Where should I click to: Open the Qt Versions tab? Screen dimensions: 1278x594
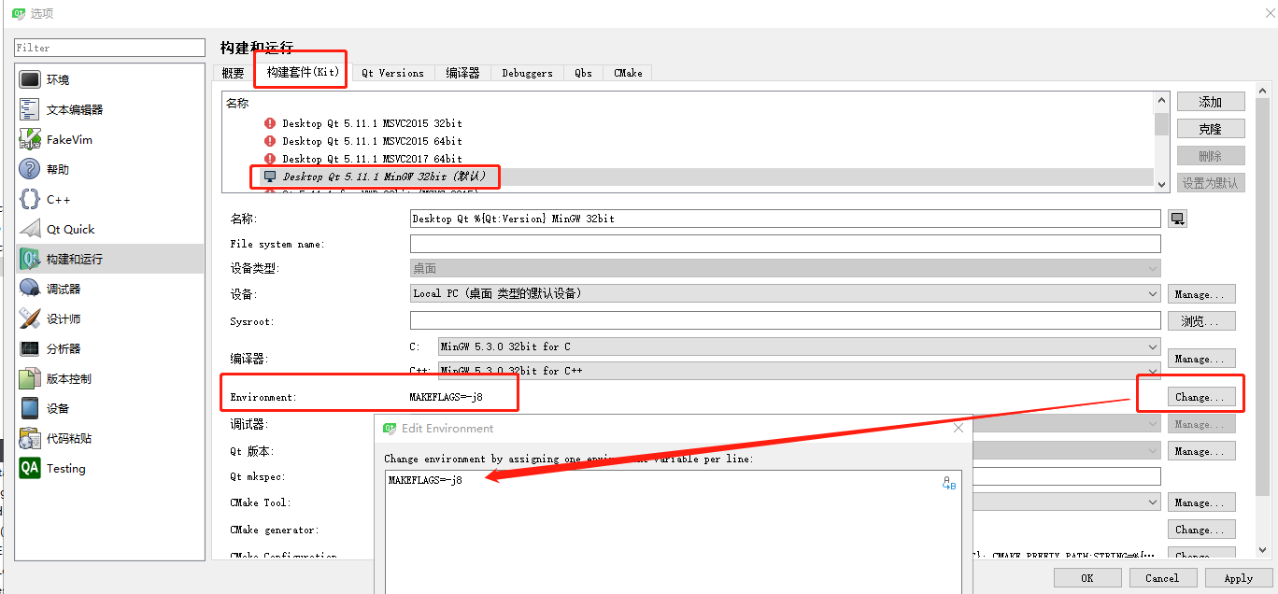point(392,73)
